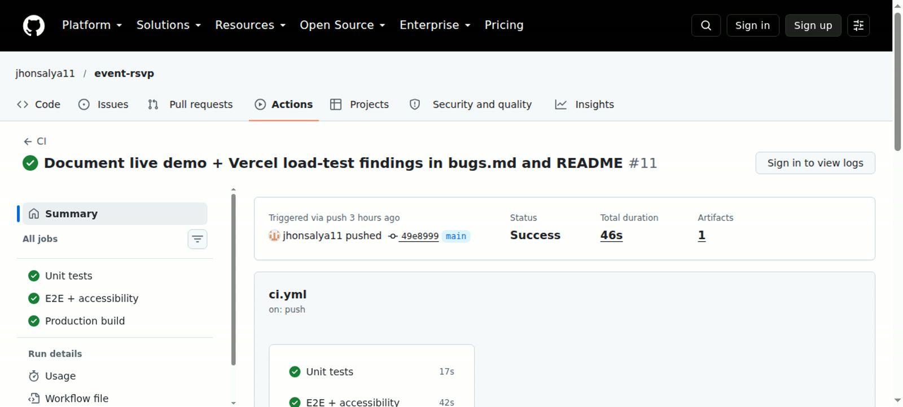The image size is (903, 407).
Task: Click the Issues circle icon
Action: [x=84, y=104]
